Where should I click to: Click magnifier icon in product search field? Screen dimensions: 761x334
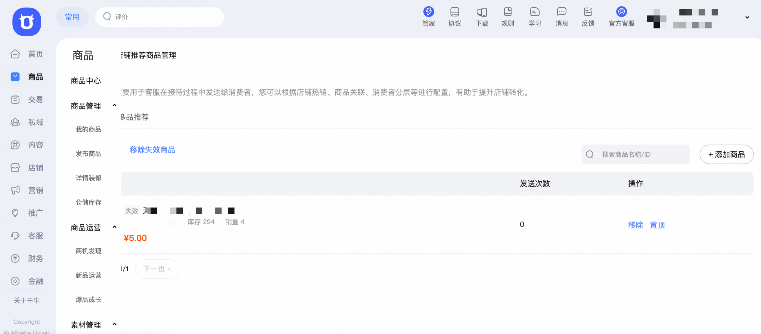point(590,154)
